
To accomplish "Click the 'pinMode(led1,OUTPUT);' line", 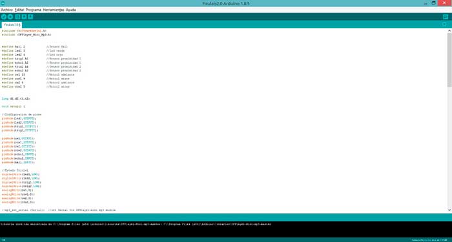I will 19,118.
